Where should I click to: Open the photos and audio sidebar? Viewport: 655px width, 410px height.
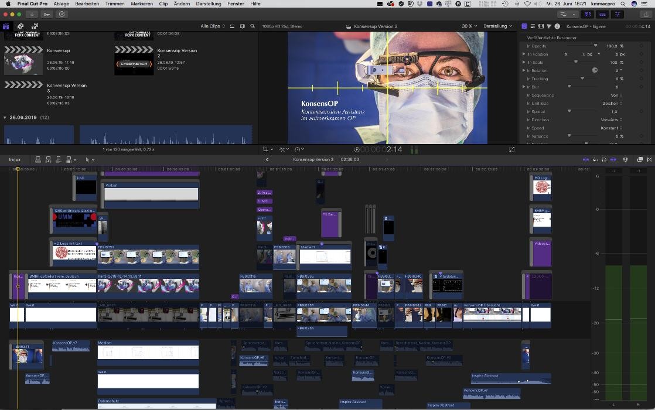tap(21, 26)
